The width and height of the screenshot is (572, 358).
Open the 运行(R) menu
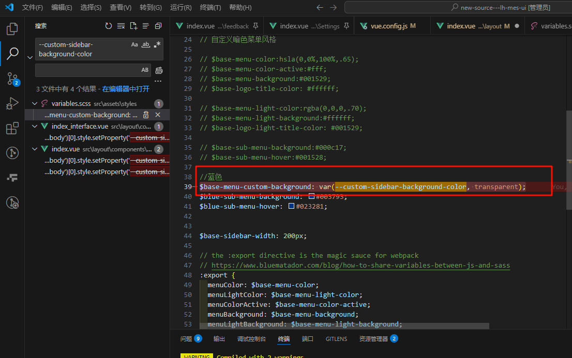click(x=180, y=7)
